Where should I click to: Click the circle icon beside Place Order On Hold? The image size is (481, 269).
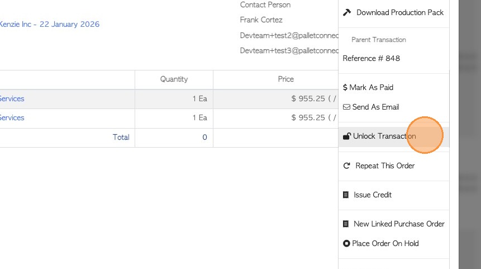(347, 243)
